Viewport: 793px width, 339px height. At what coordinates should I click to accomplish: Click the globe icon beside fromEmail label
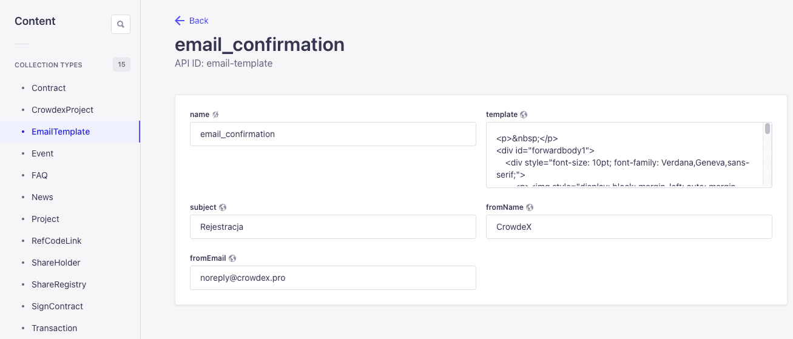232,258
